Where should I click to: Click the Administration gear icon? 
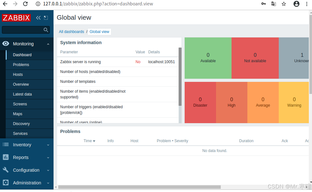tap(6, 182)
